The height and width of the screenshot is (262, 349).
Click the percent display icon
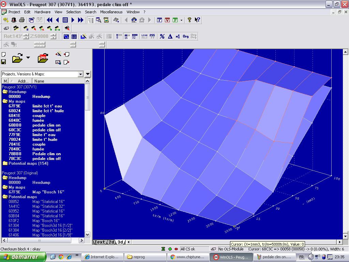[x=162, y=37]
